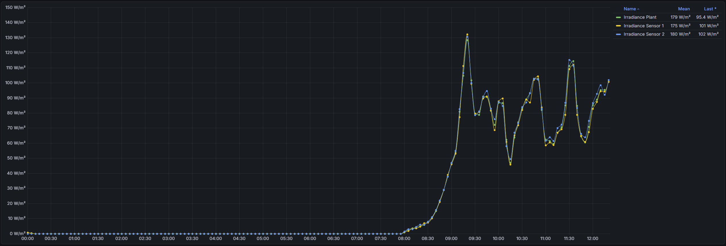726x246 pixels.
Task: Click the 0 W/m² y-axis label
Action: click(18, 234)
